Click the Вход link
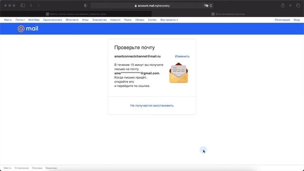304x171 pixels. (296, 20)
